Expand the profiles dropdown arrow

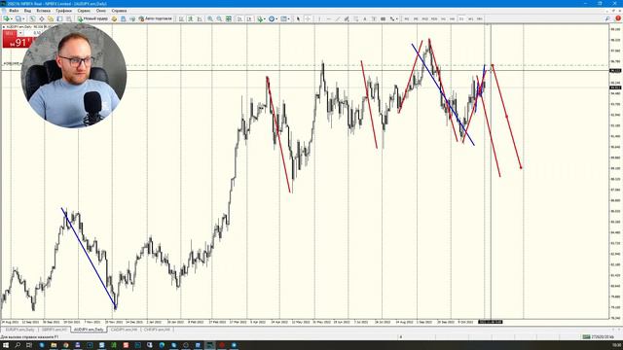(23, 18)
